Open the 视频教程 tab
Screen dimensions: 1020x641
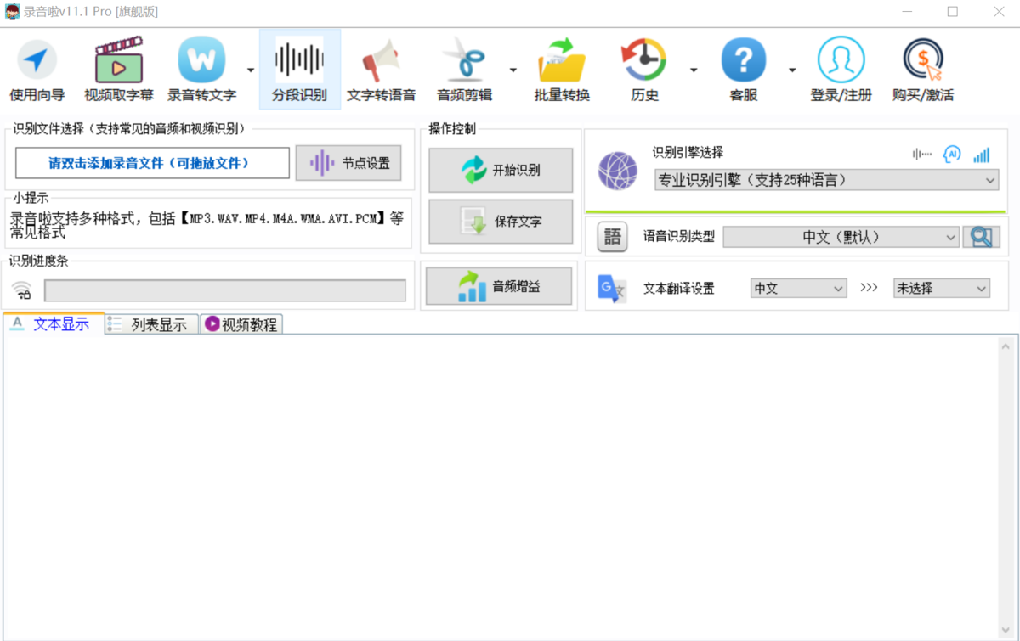[241, 324]
